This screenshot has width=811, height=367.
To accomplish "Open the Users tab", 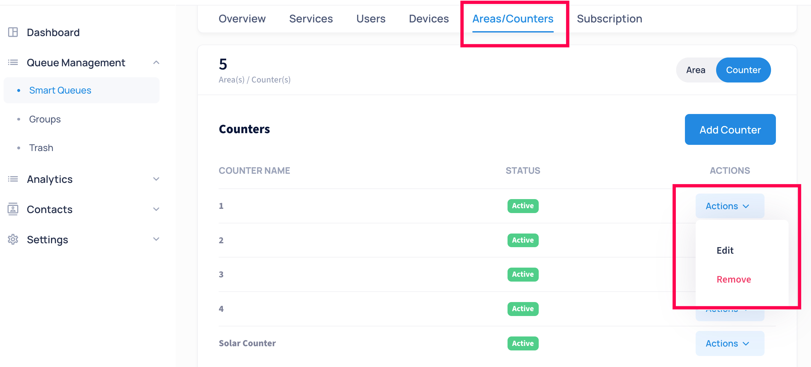I will pos(371,19).
